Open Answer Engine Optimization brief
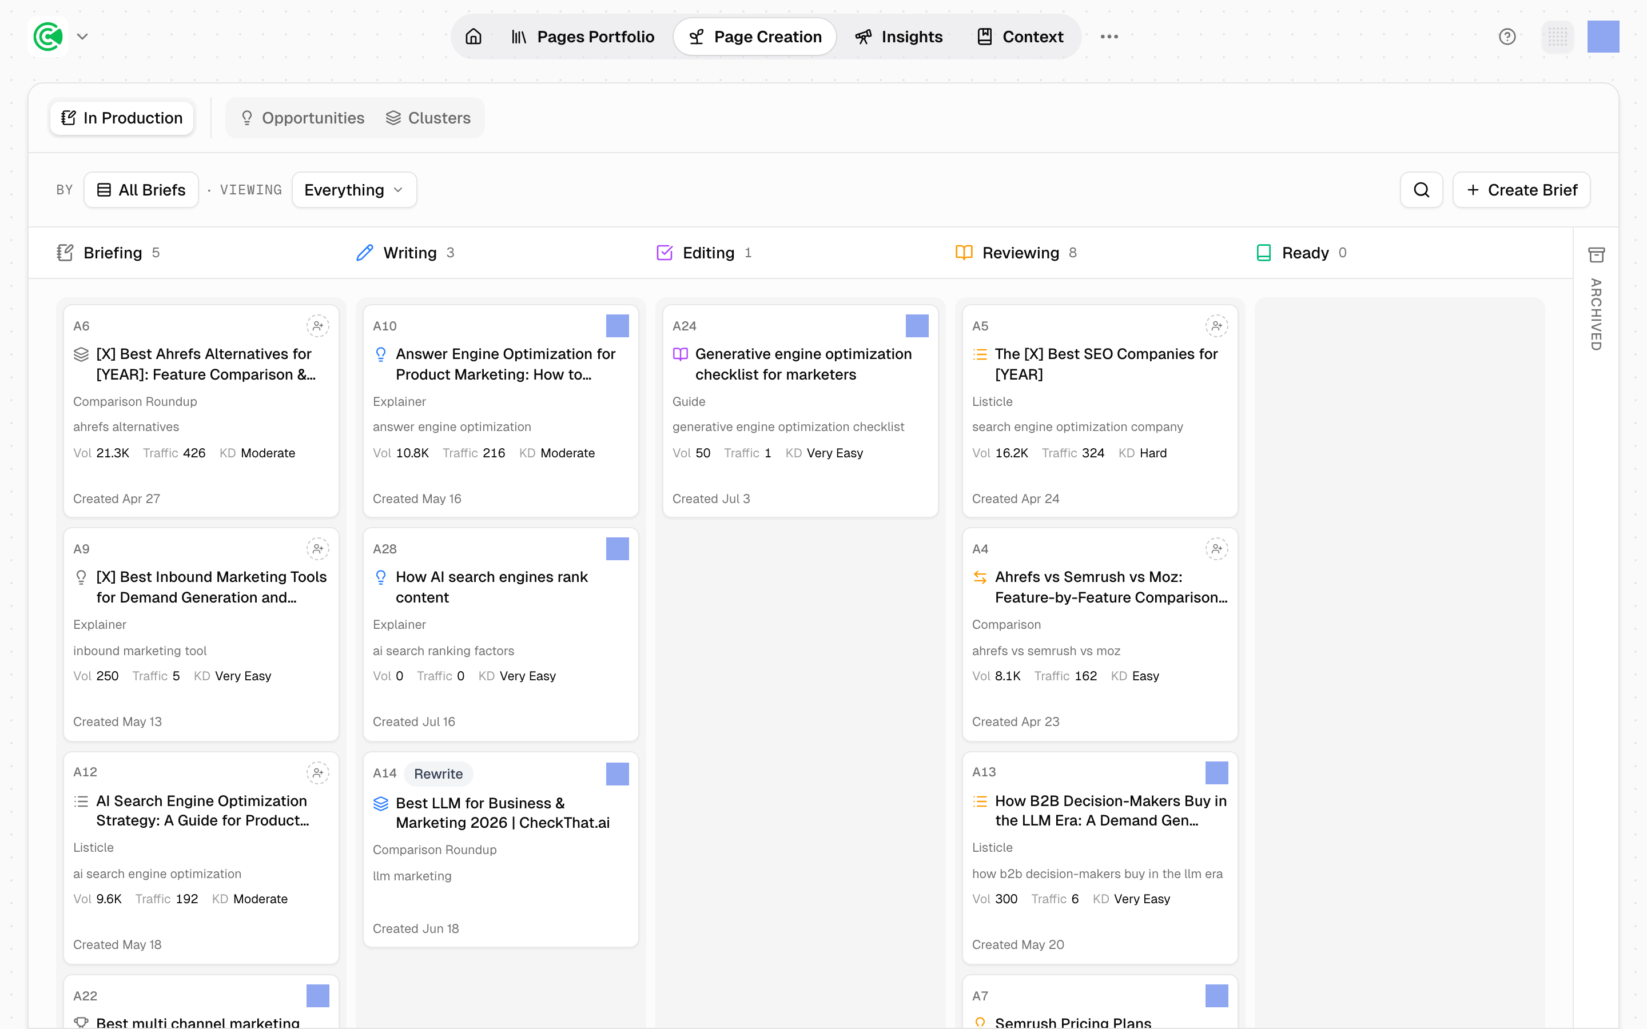This screenshot has width=1647, height=1029. (506, 364)
